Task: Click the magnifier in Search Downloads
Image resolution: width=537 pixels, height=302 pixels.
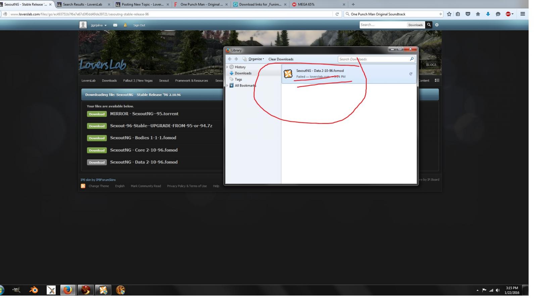Action: point(412,59)
